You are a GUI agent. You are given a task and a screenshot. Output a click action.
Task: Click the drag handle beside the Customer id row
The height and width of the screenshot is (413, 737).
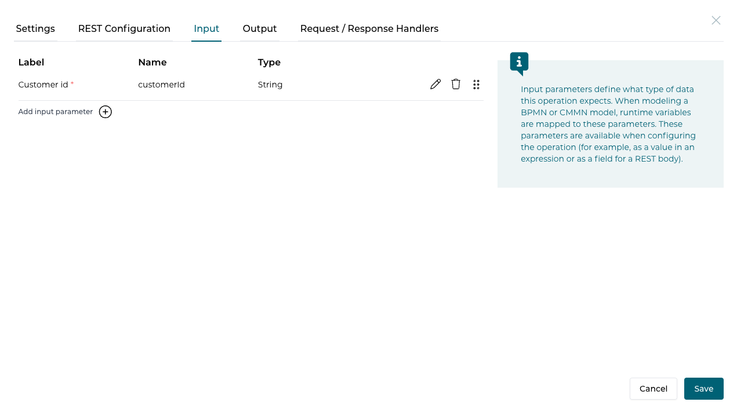[476, 84]
